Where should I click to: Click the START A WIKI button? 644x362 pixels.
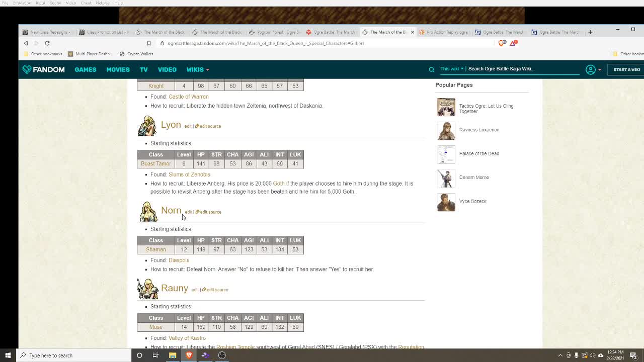[x=626, y=69]
